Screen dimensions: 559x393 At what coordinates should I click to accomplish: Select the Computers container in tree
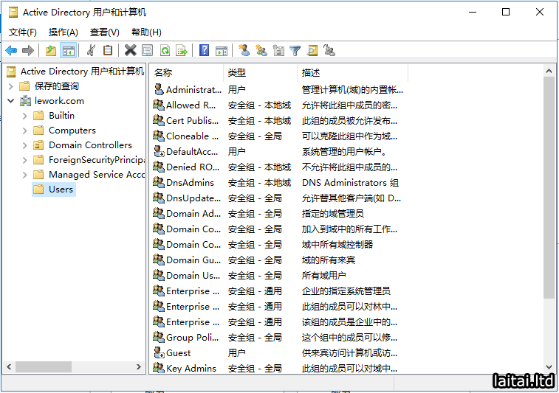click(x=72, y=131)
